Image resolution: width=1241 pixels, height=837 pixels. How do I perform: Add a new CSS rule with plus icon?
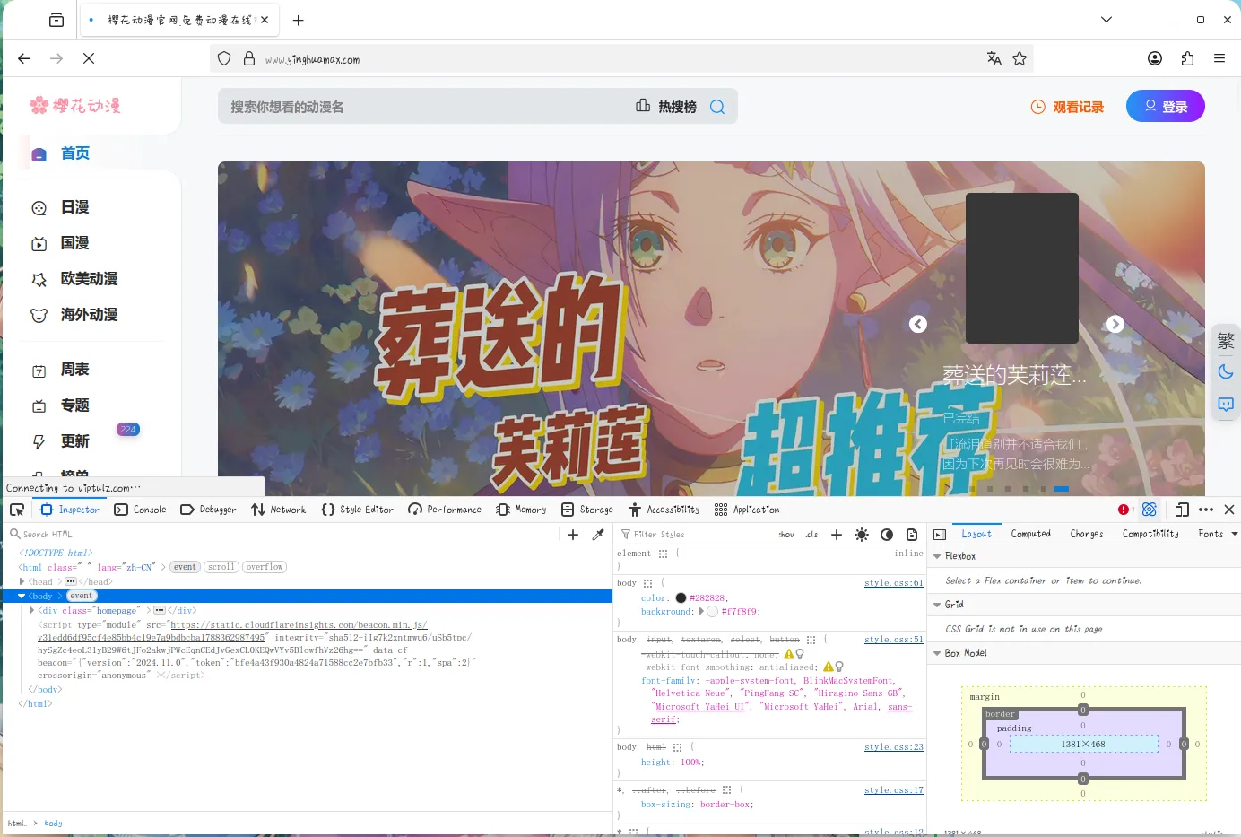click(837, 534)
